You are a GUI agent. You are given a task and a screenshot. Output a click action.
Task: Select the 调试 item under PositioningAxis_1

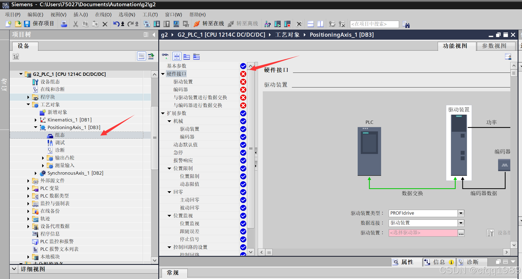[60, 143]
